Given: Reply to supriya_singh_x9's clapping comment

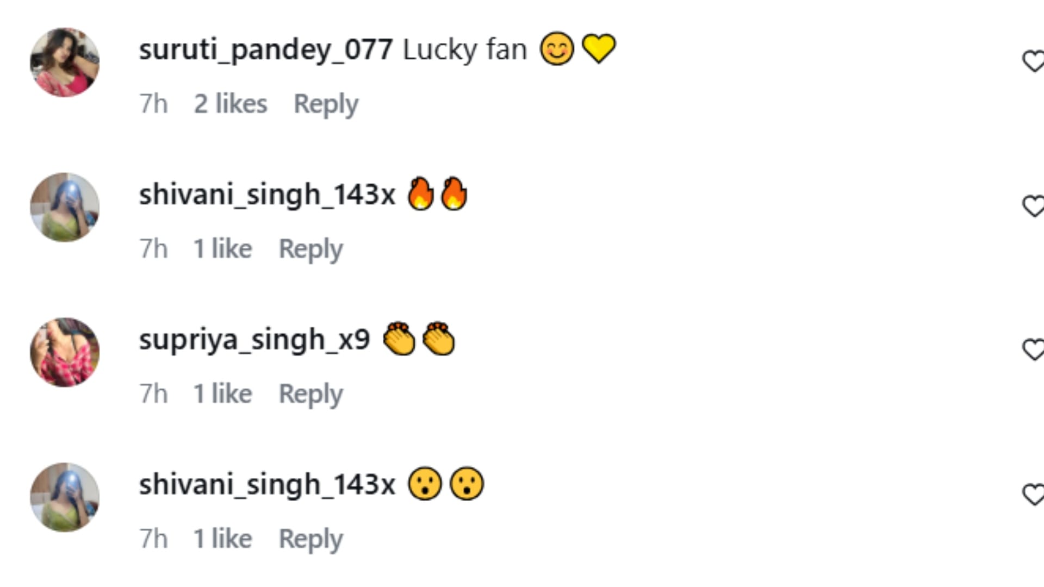Looking at the screenshot, I should point(310,394).
